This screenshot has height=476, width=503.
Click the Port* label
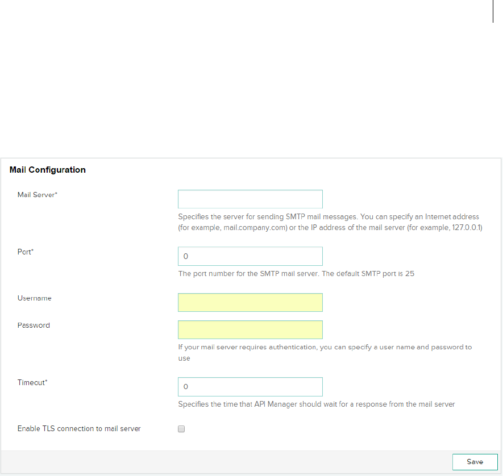[26, 252]
